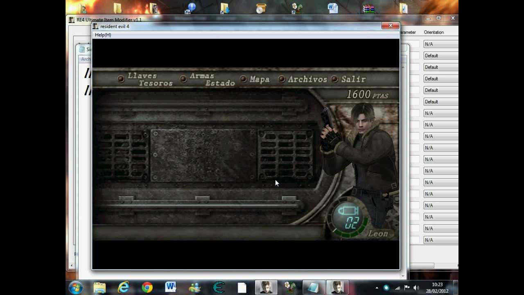Click the Leon character name label
Image resolution: width=524 pixels, height=295 pixels.
coord(378,234)
